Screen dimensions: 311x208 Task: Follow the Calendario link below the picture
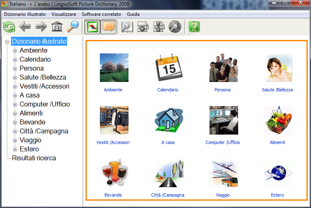pyautogui.click(x=168, y=90)
